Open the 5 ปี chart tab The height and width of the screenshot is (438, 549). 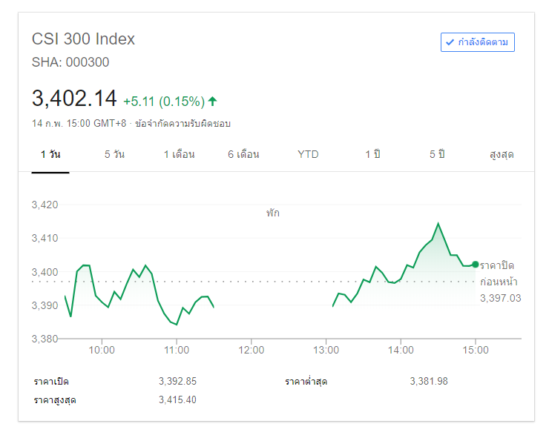point(437,154)
